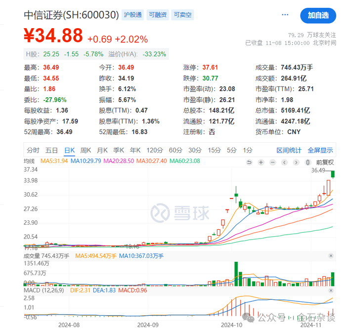The image size is (346, 331).
Task: Select the 季K tab
Action: click(x=119, y=150)
